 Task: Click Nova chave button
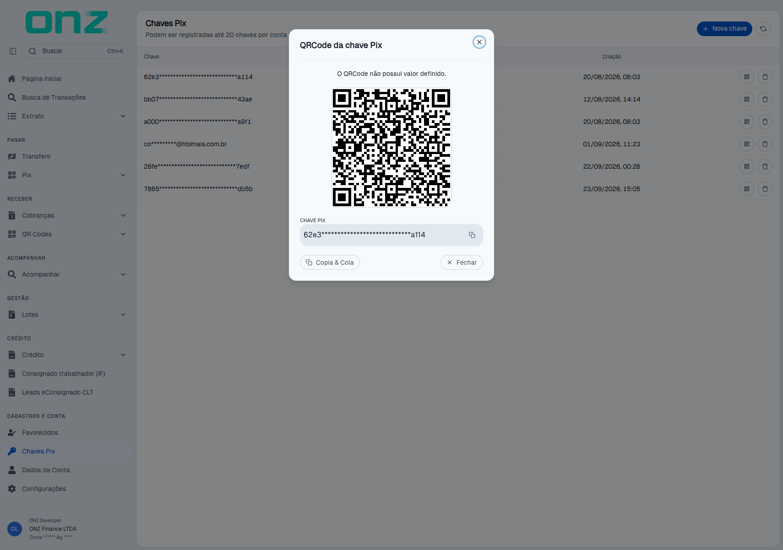tap(724, 29)
